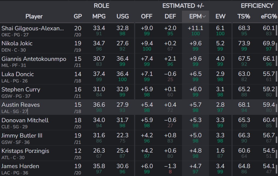
Task: Open Kristaps Porzingis's player page
Action: (25, 151)
